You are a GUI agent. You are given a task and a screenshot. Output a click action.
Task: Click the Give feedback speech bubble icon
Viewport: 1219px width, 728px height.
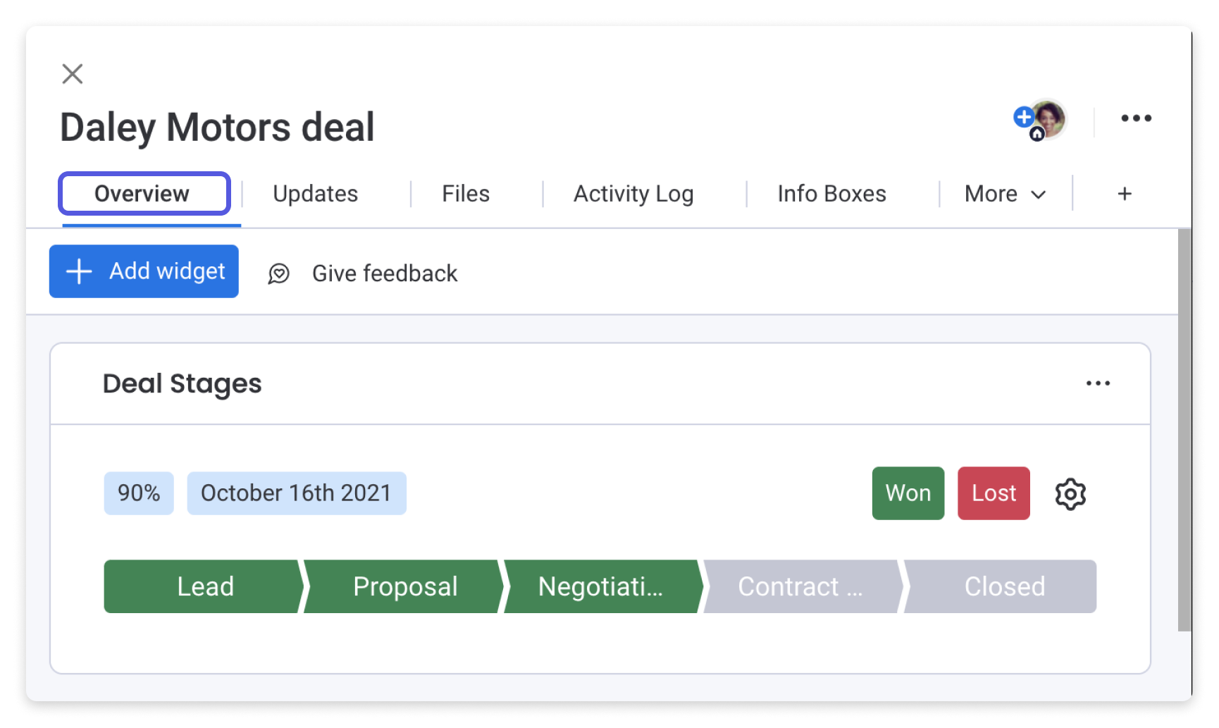[279, 273]
